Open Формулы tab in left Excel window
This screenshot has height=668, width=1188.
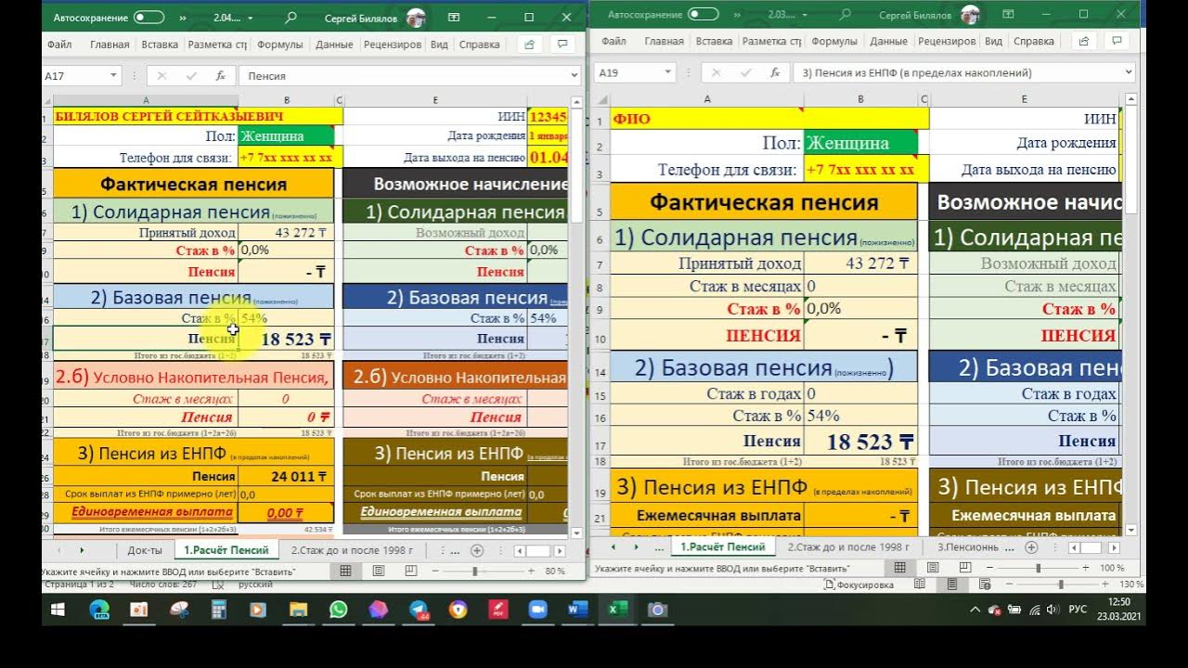pyautogui.click(x=280, y=45)
